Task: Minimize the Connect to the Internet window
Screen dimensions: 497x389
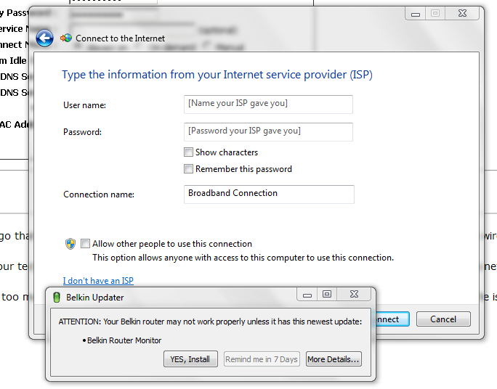Action: (416, 14)
